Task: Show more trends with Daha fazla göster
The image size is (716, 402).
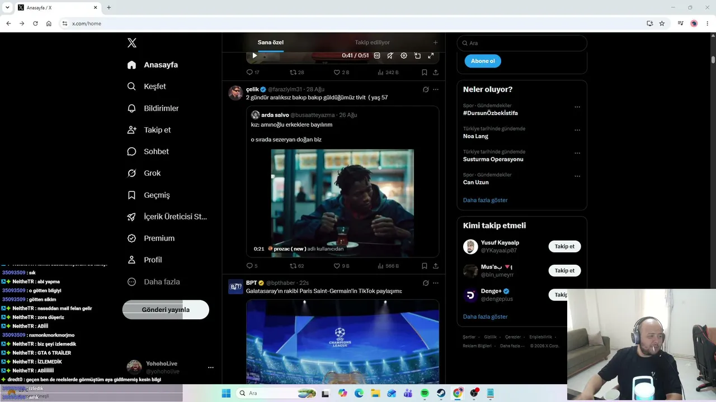Action: 486,200
